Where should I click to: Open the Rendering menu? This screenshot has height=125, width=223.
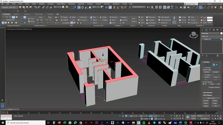pos(71,4)
